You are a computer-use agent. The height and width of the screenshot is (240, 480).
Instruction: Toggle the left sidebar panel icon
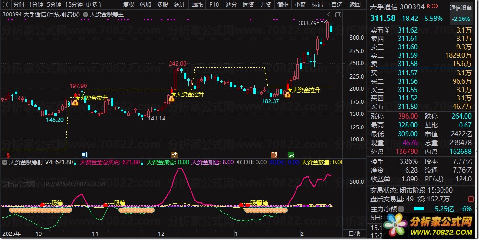click(6, 5)
